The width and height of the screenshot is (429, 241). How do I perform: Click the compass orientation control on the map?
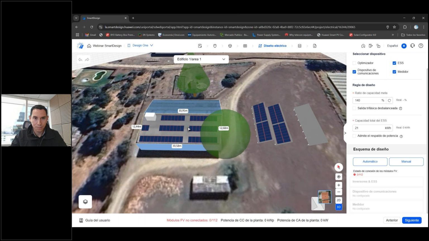(338, 167)
